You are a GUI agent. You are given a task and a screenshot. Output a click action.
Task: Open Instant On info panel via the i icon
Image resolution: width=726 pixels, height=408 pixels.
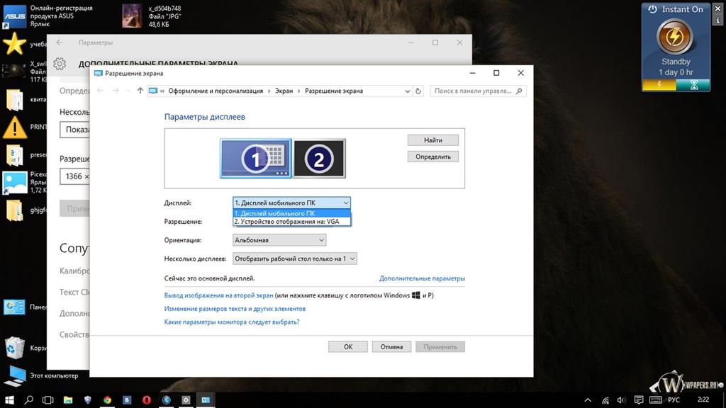(x=718, y=20)
